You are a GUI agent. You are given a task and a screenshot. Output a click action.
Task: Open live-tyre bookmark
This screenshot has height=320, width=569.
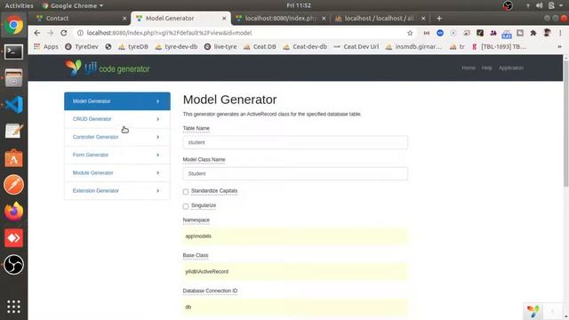coord(220,46)
